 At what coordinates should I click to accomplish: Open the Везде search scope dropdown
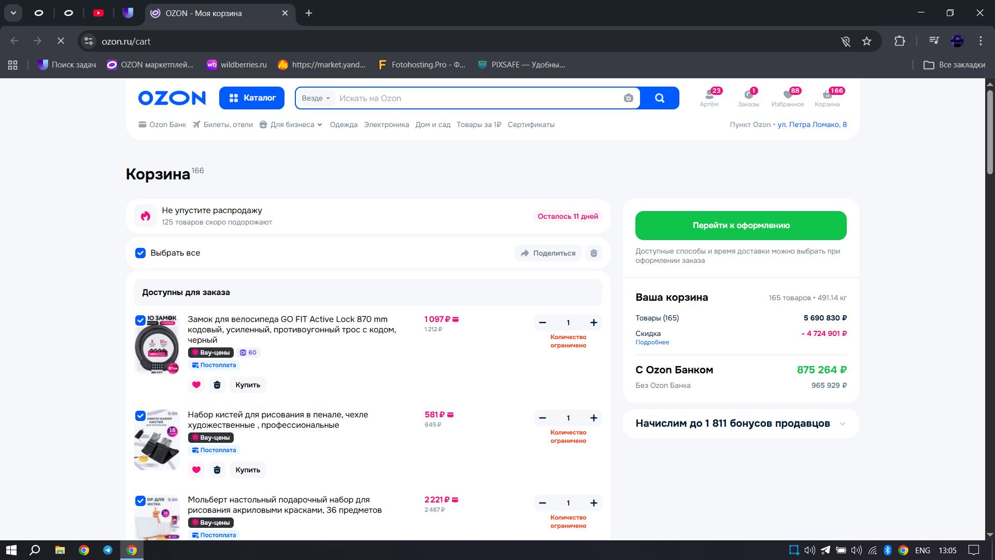316,98
